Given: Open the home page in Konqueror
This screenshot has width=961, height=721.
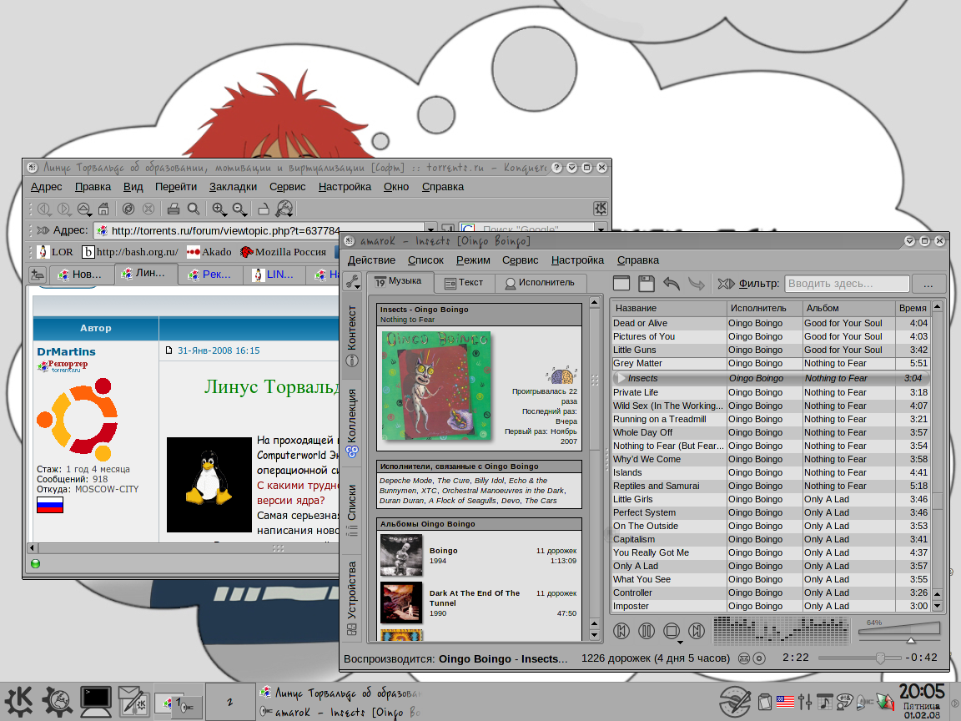Looking at the screenshot, I should (x=103, y=209).
